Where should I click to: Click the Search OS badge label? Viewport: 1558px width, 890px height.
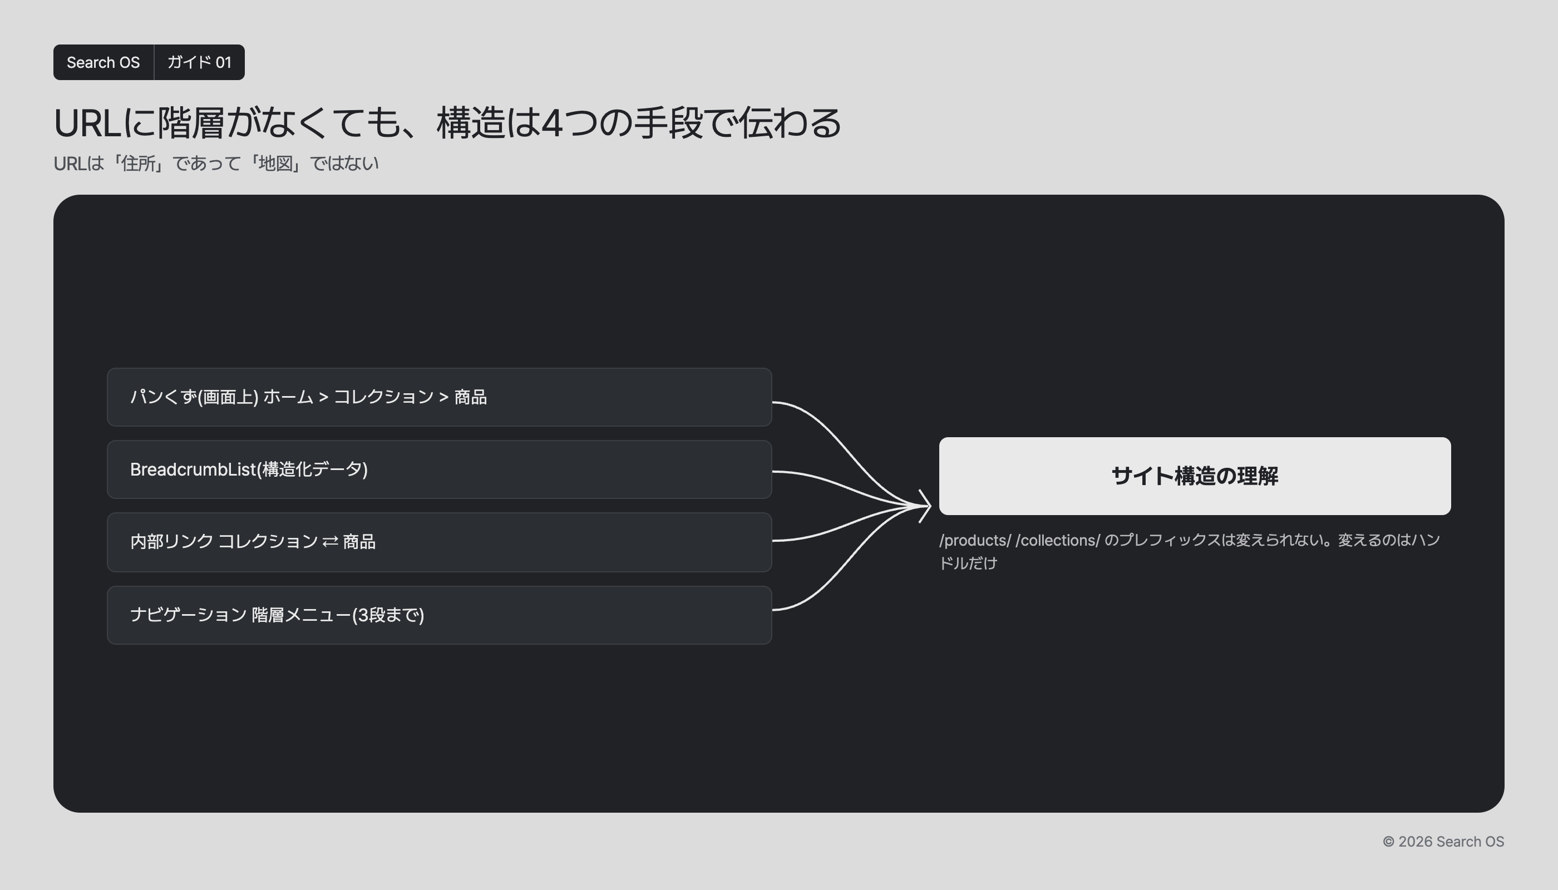click(x=103, y=62)
